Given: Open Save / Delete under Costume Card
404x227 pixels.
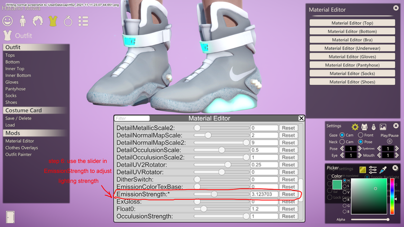Looking at the screenshot, I should tap(18, 118).
